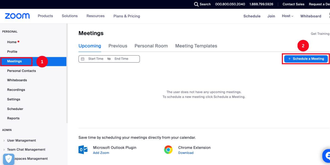Open the Host dropdown menu

(288, 16)
